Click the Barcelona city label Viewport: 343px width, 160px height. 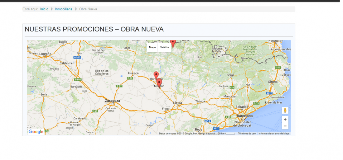244,116
